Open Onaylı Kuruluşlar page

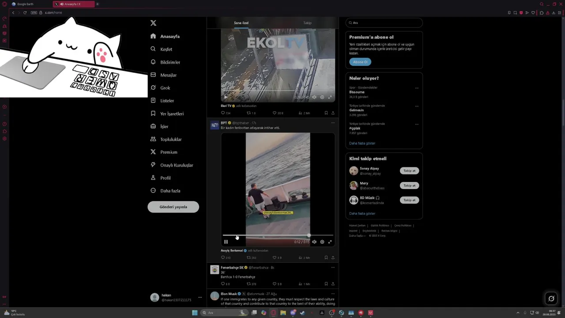click(172, 165)
